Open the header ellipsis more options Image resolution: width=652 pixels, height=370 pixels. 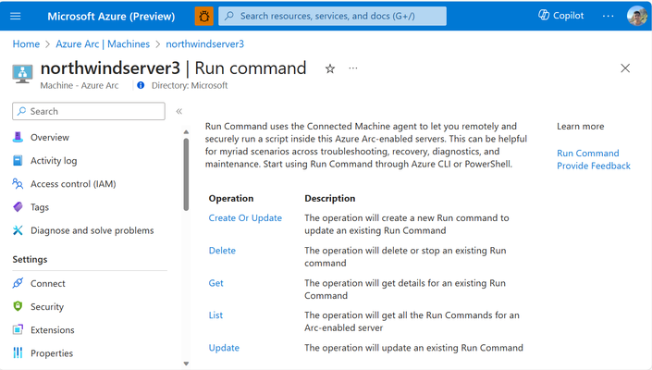click(608, 16)
